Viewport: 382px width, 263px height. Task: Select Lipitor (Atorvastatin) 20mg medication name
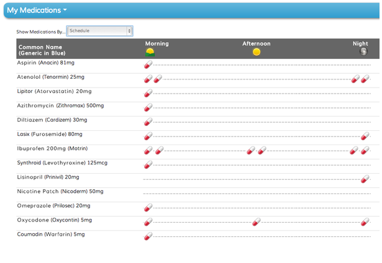click(x=54, y=91)
